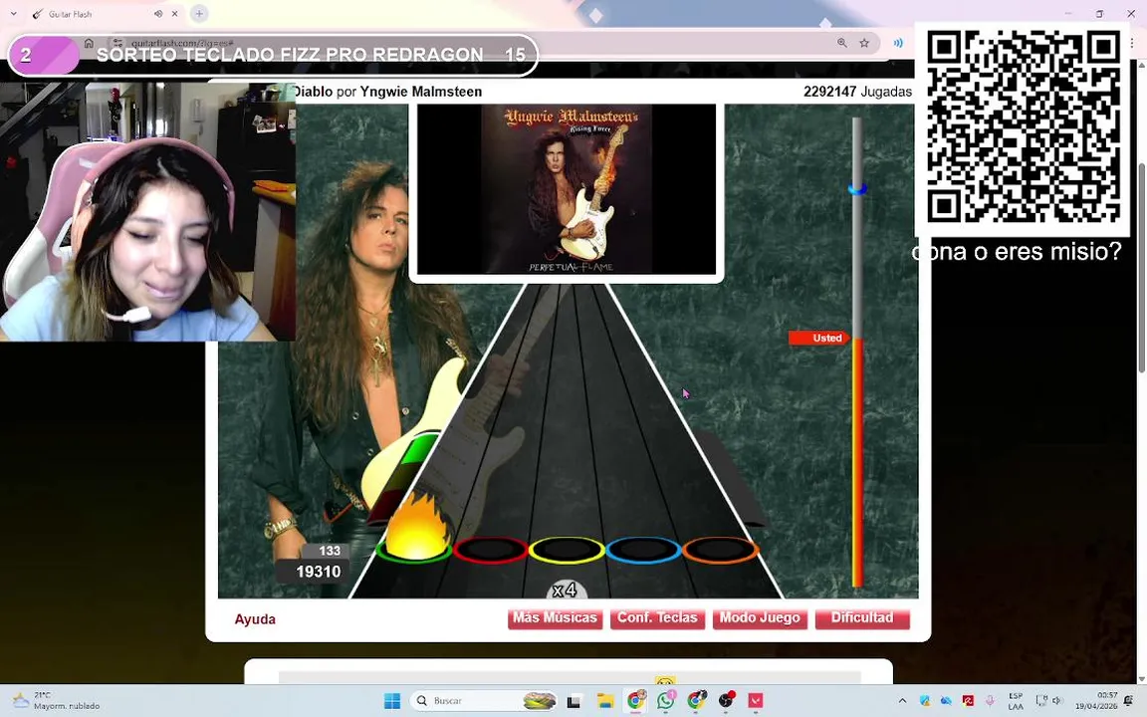Viewport: 1147px width, 717px height.
Task: Open the clock and date 19/04/2026
Action: point(1096,701)
